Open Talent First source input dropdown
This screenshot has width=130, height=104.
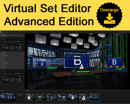pyautogui.click(x=8, y=74)
